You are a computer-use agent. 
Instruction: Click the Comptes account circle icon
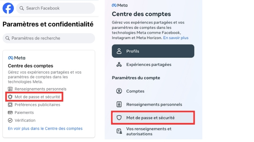coord(119,91)
